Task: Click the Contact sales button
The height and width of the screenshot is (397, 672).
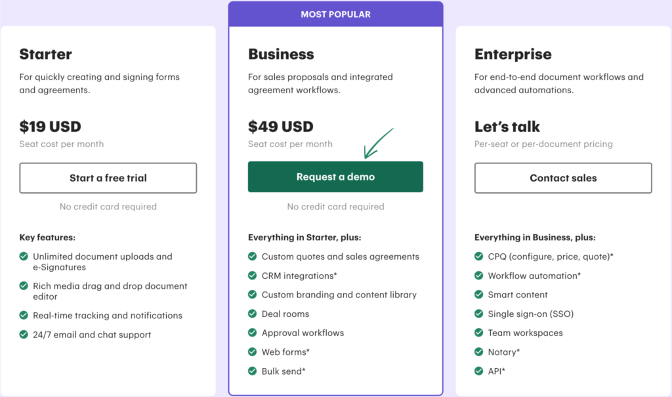Action: pyautogui.click(x=563, y=178)
